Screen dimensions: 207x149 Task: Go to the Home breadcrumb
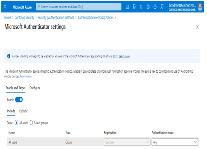8,17
